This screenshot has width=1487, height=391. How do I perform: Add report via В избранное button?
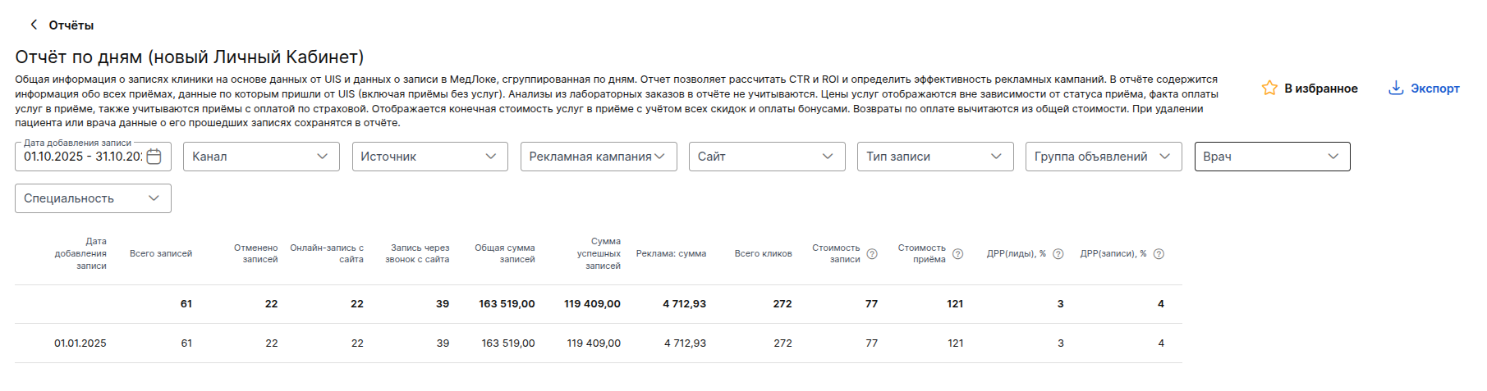[1320, 89]
